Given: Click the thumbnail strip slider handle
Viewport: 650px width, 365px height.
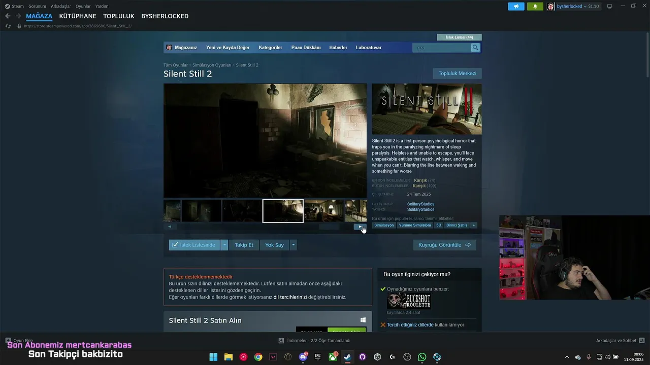Looking at the screenshot, I should coord(329,227).
